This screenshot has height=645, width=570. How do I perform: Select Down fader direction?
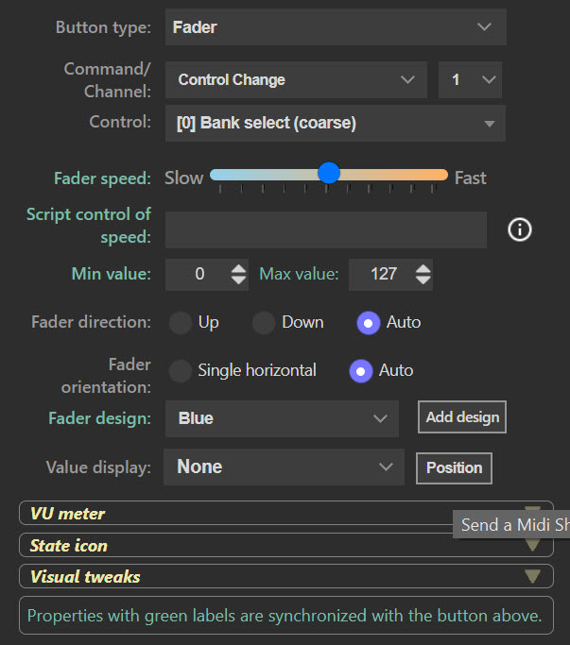264,323
